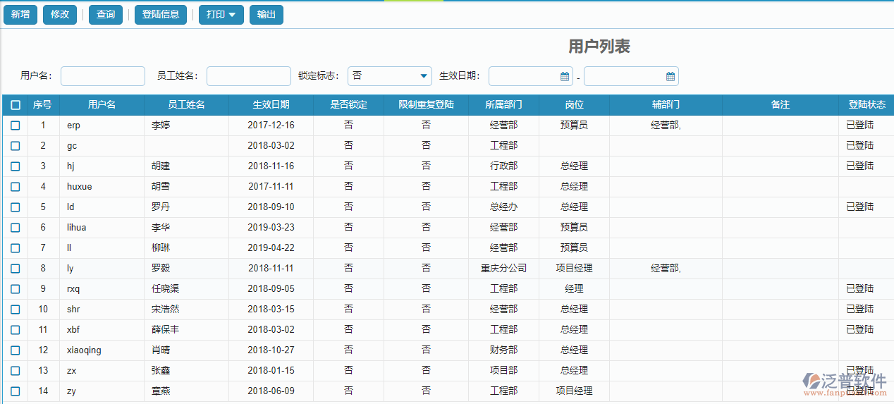The height and width of the screenshot is (404, 894).
Task: Tick the checkbox for user huxue
Action: [x=16, y=187]
